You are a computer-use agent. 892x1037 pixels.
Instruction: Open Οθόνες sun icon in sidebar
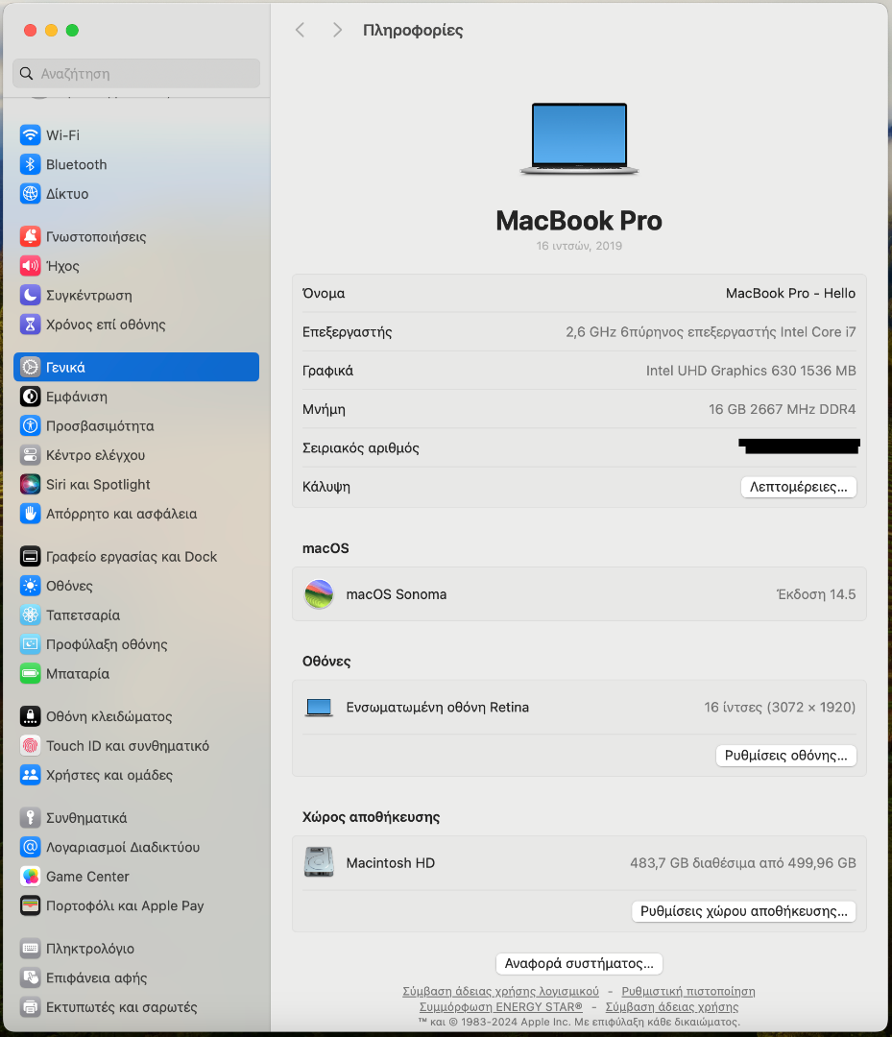coord(30,586)
